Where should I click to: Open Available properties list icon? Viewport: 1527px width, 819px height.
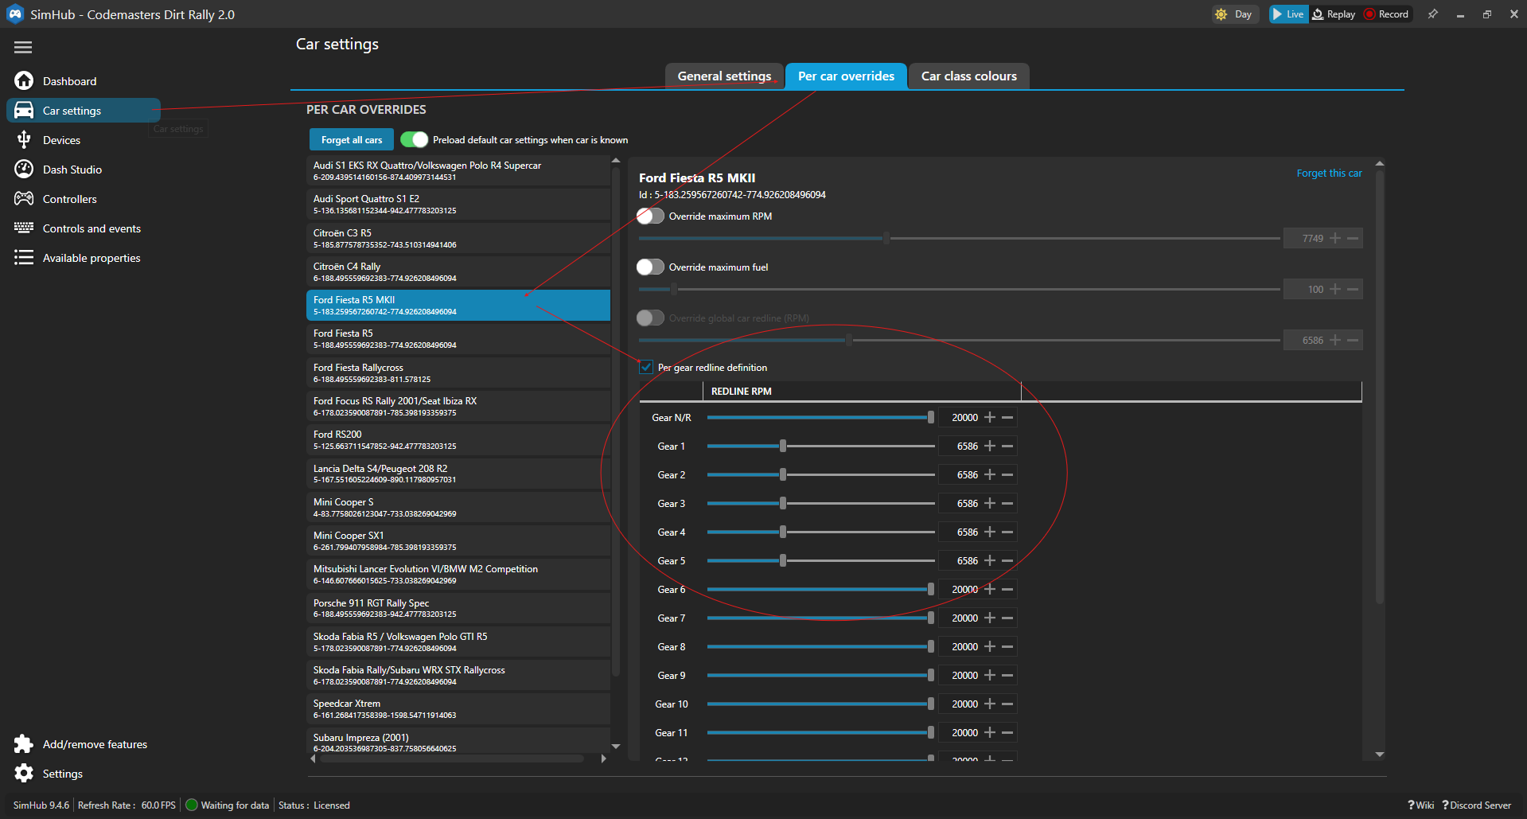pyautogui.click(x=24, y=257)
